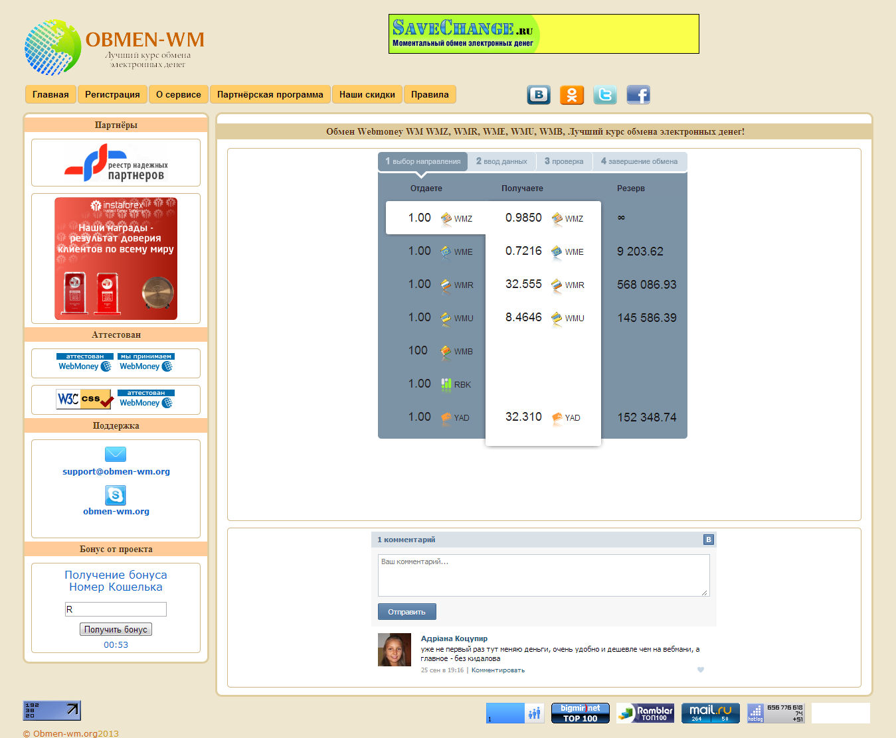
Task: Click the WMU reserve value 145 586.39
Action: point(647,318)
